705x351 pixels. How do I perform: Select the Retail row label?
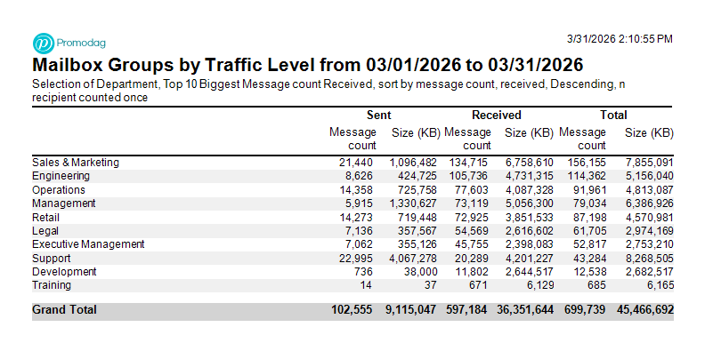[46, 218]
